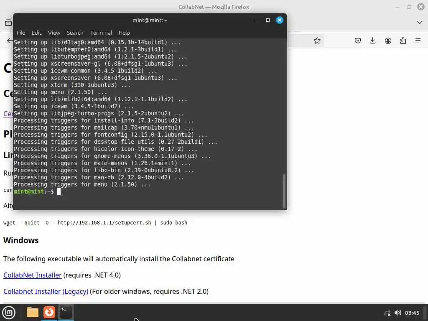Click the CollabNet — Mozilla Firefox title

(214, 7)
